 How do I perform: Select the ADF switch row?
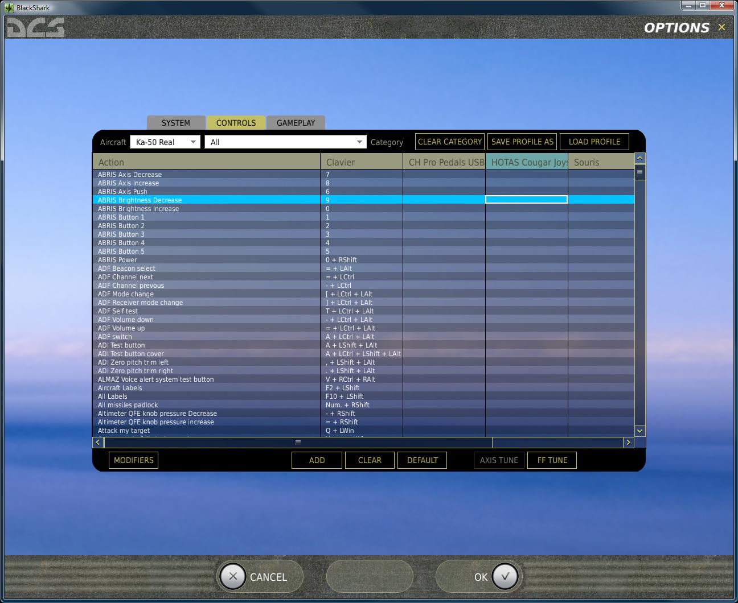[363, 337]
